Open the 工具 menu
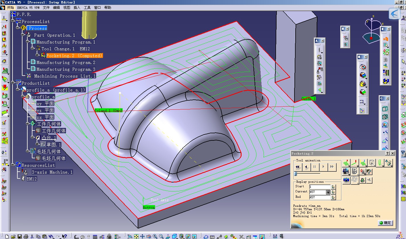406x239 pixels. tap(87, 8)
